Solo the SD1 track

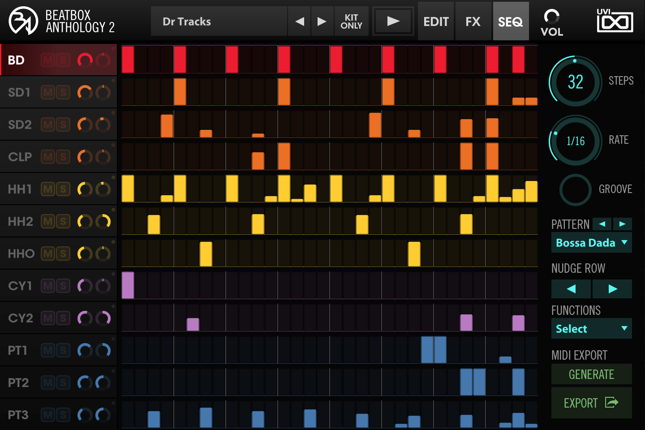click(x=63, y=92)
